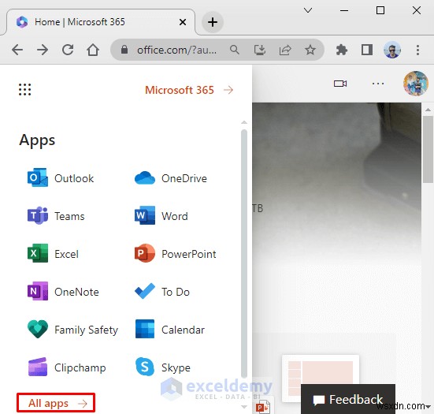Select the Home | Microsoft 365 tab
This screenshot has height=414, width=434.
click(100, 22)
